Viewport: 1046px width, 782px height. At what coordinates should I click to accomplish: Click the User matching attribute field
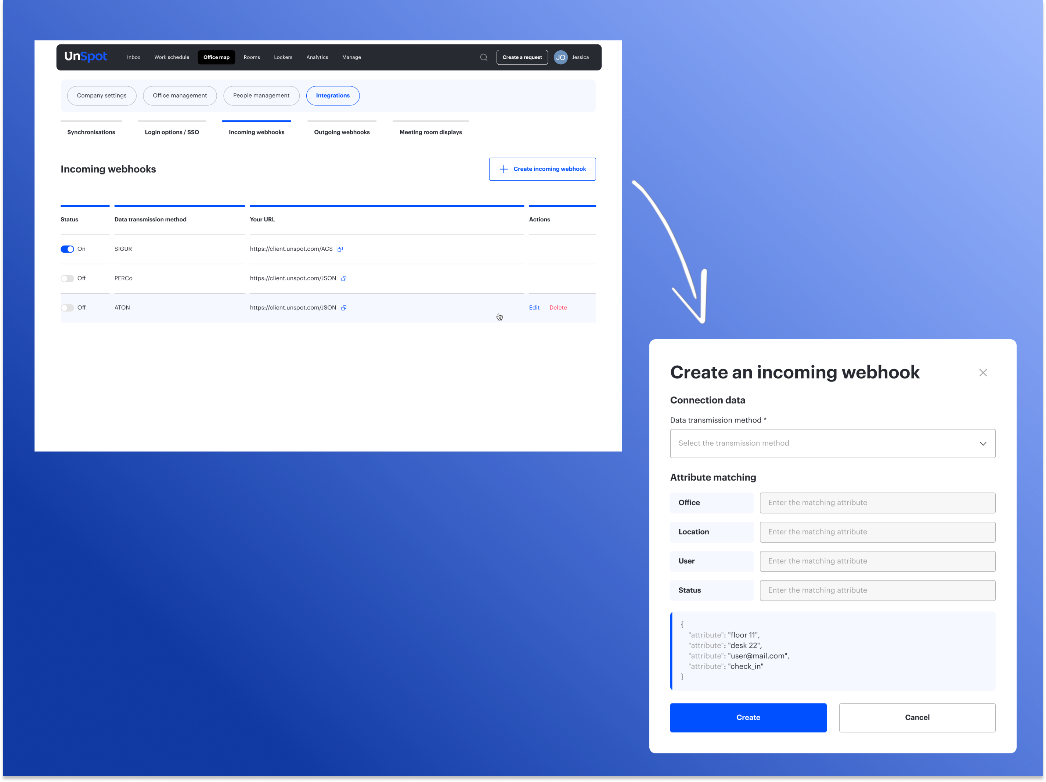[x=877, y=561]
